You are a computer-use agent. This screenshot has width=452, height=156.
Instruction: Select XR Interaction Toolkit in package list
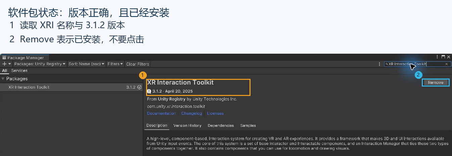(72, 87)
